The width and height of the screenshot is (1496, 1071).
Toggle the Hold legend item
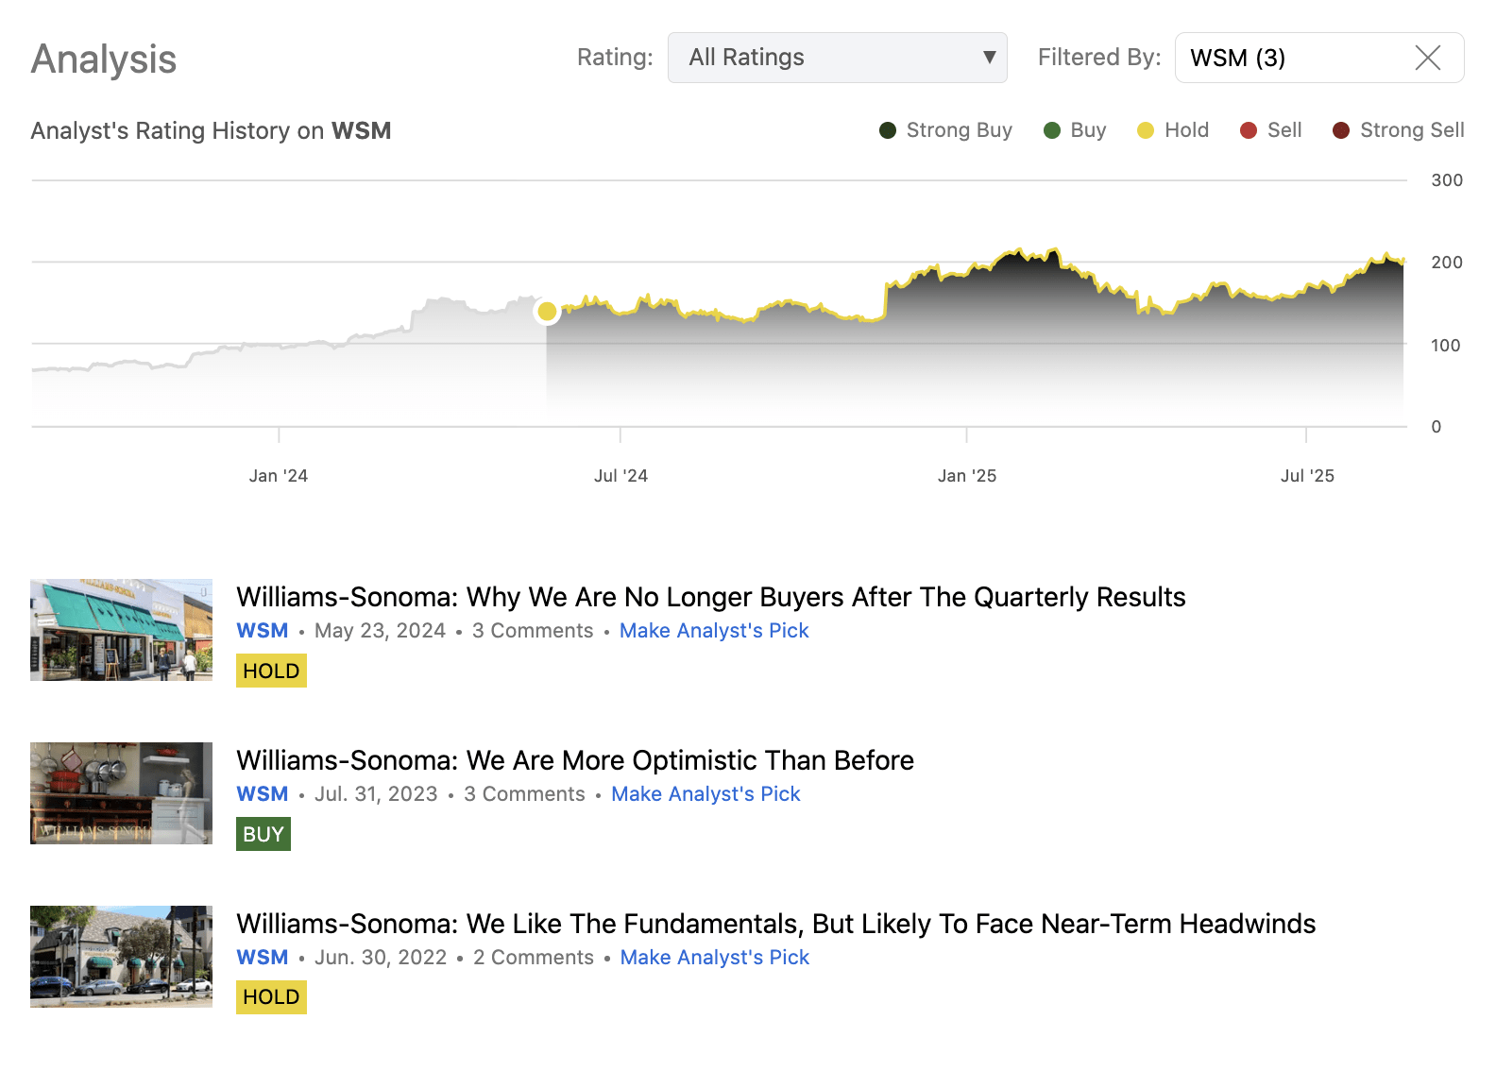(1173, 130)
